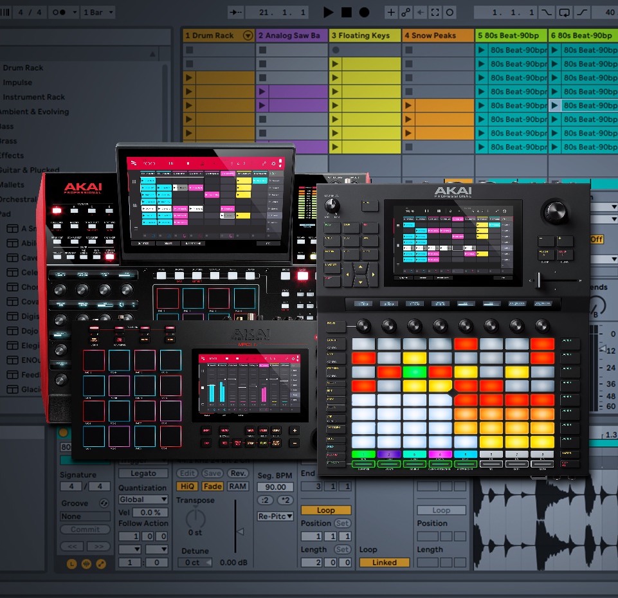The height and width of the screenshot is (598, 618).
Task: Select the 6 80s Beat-90bp track header
Action: (583, 35)
